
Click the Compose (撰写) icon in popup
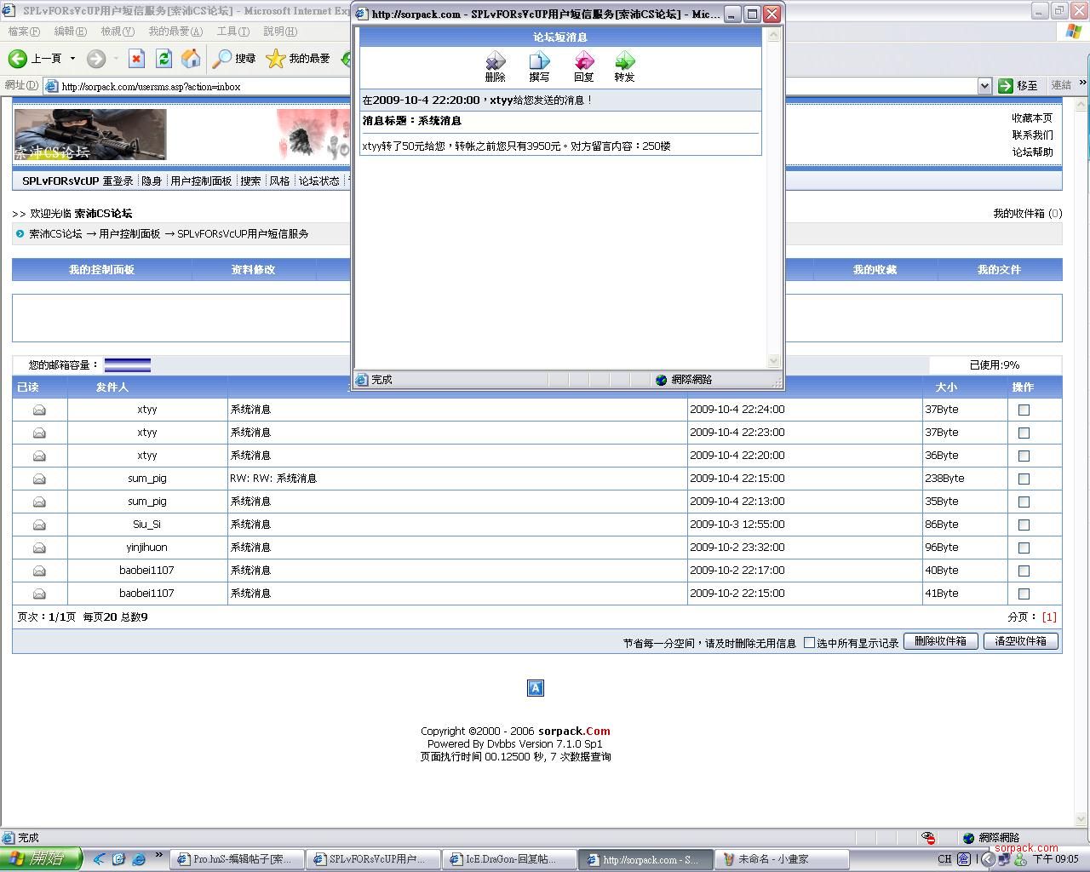pyautogui.click(x=539, y=61)
